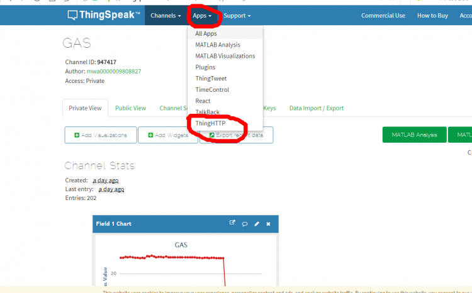Open author link mwa0000009808827

pyautogui.click(x=114, y=71)
